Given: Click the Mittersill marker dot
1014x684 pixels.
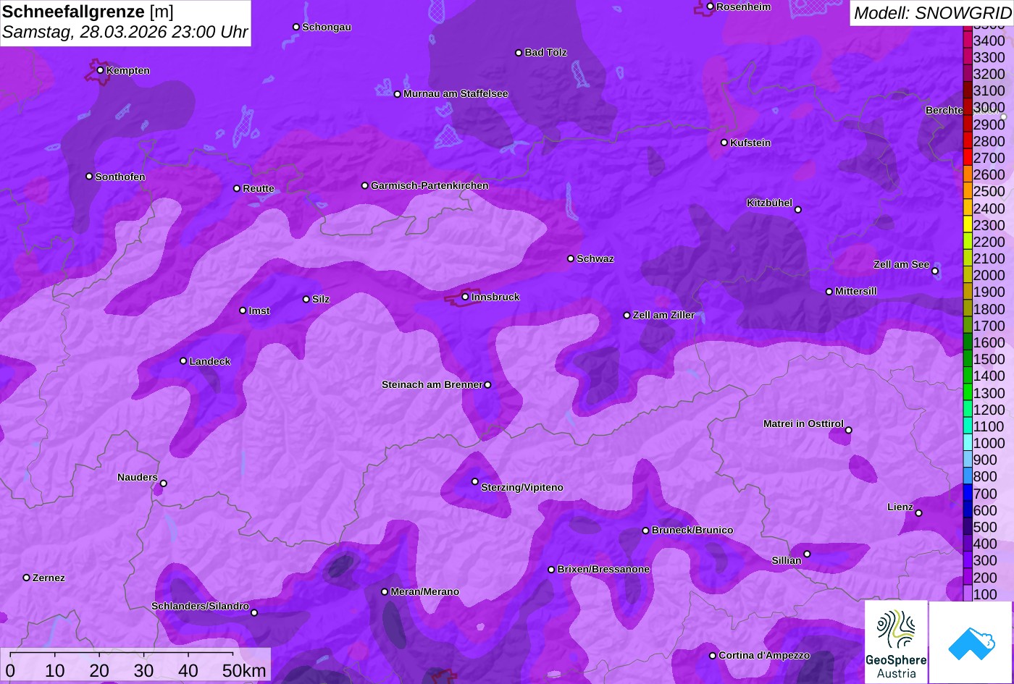Looking at the screenshot, I should click(829, 292).
